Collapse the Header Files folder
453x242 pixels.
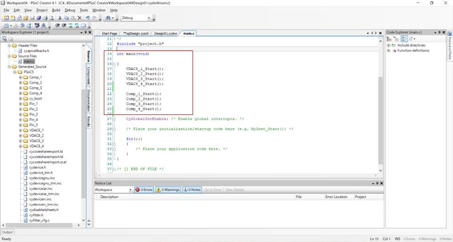[x=9, y=46]
